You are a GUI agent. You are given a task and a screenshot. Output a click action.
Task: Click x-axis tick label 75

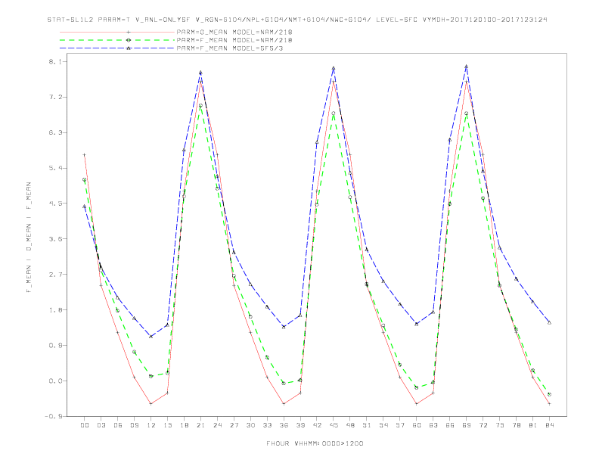[x=500, y=425]
